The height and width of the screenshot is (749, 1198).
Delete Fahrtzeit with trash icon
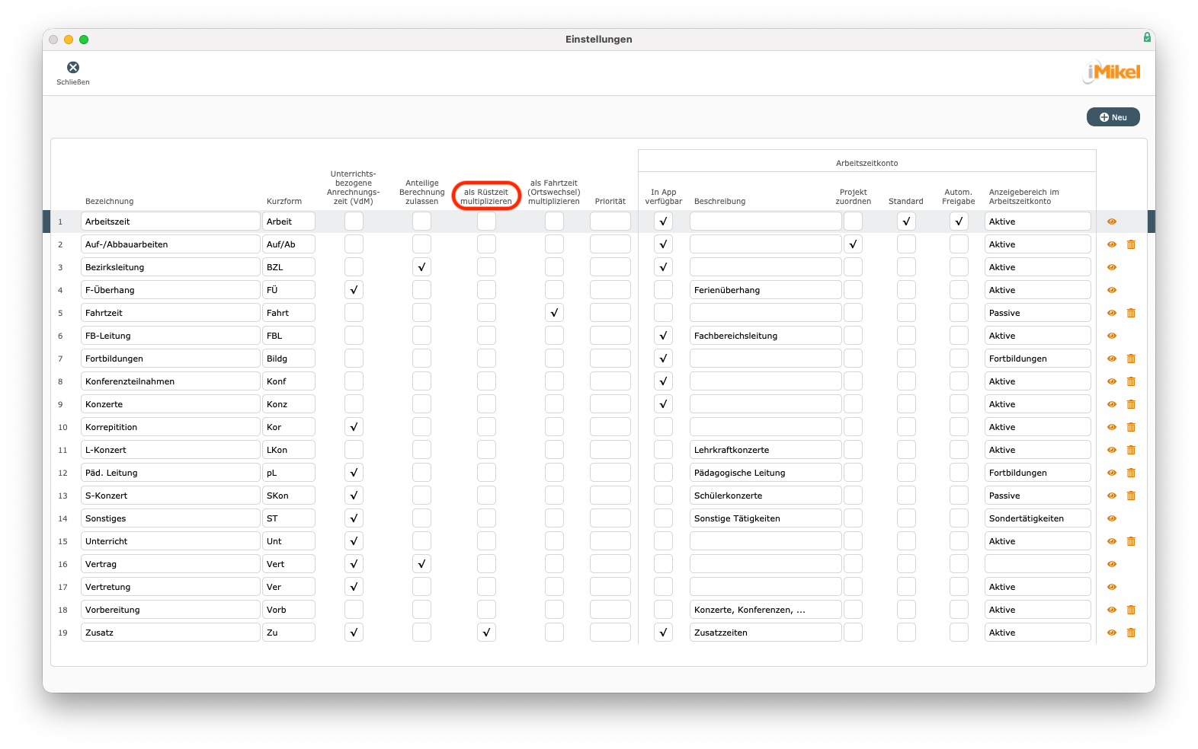tap(1131, 313)
